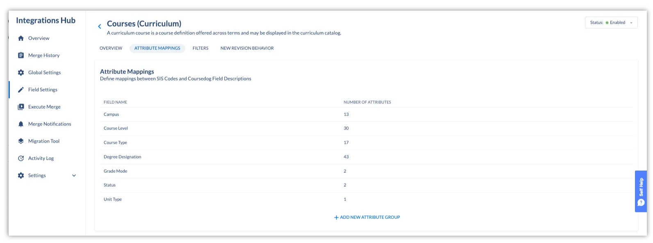653x243 pixels.
Task: Click the Execute Merge play icon
Action: [21, 107]
